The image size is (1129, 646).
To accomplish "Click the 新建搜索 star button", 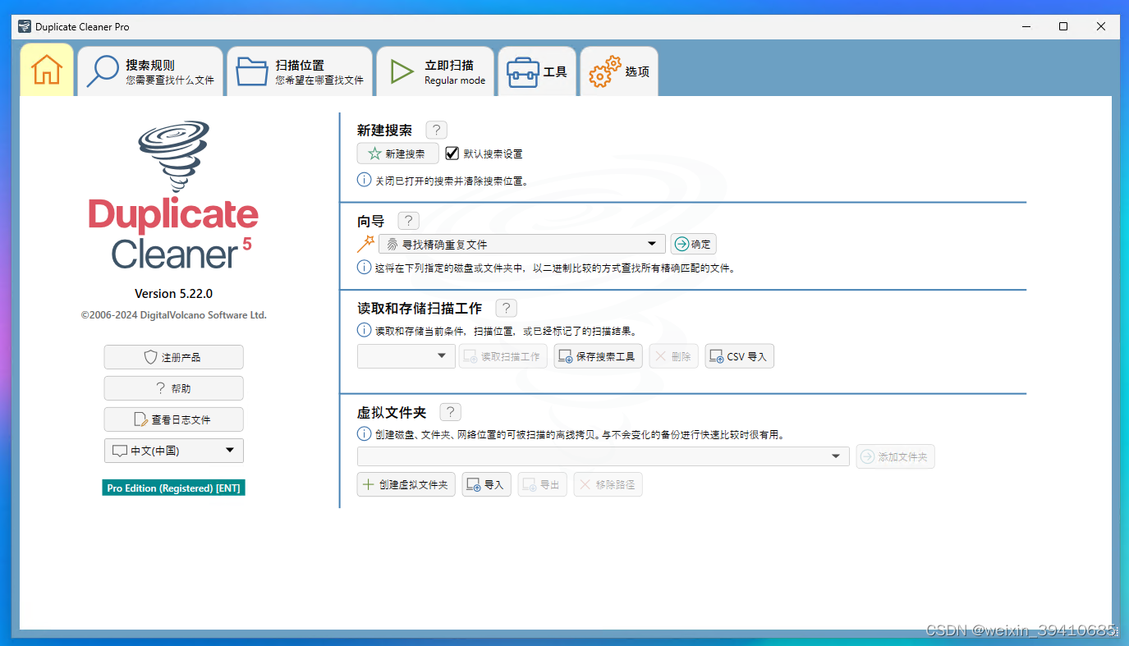I will pyautogui.click(x=397, y=153).
